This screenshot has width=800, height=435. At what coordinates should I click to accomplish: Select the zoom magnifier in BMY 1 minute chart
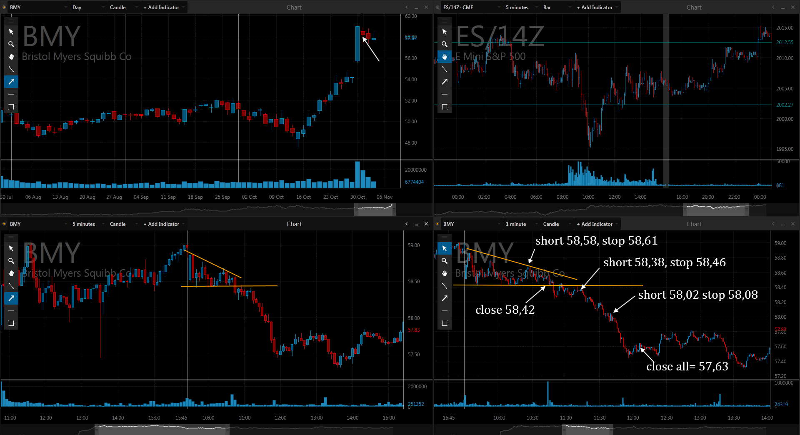point(445,261)
